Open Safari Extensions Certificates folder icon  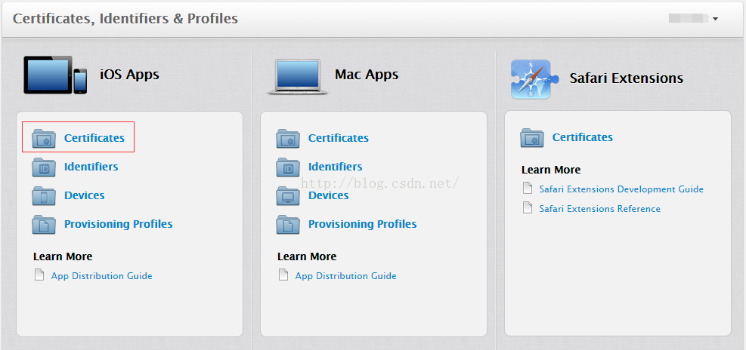click(x=532, y=138)
